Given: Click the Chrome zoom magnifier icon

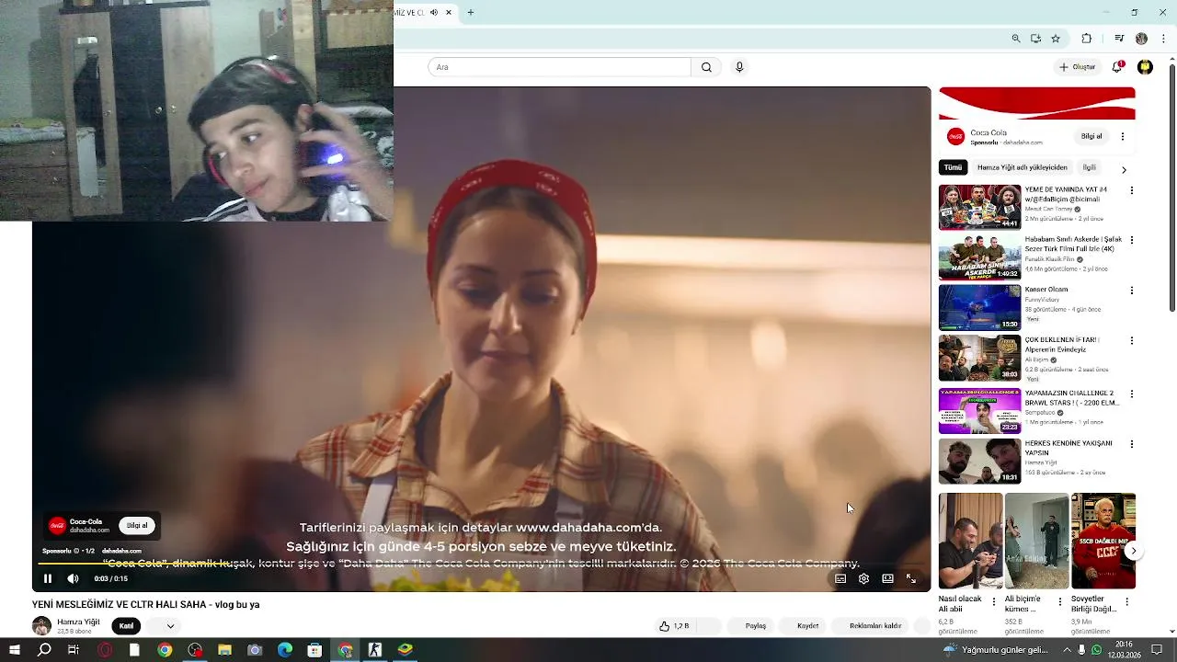Looking at the screenshot, I should pyautogui.click(x=1016, y=39).
